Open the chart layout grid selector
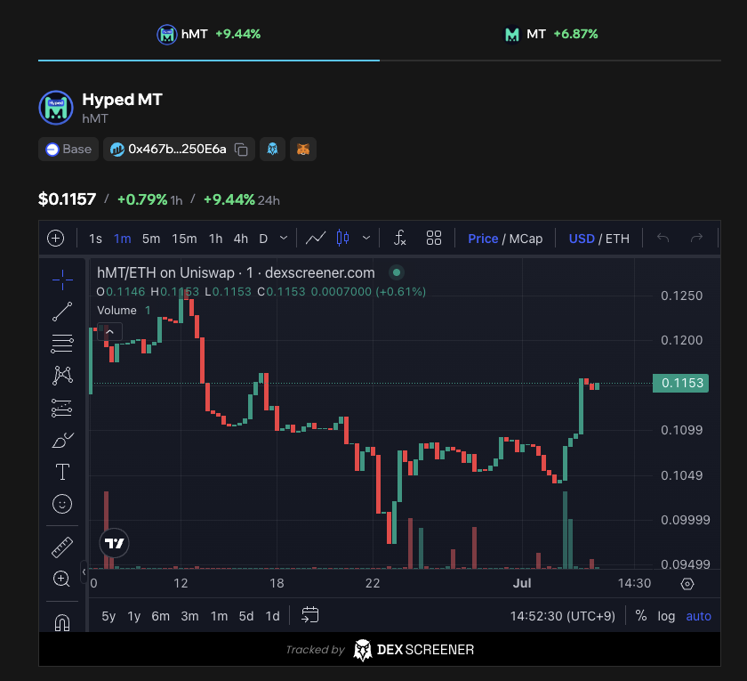The image size is (747, 681). pyautogui.click(x=434, y=238)
